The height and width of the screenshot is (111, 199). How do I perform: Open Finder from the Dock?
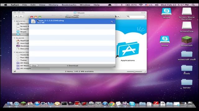coord(10,104)
